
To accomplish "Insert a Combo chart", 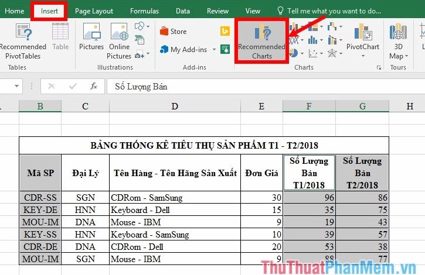I will click(332, 40).
